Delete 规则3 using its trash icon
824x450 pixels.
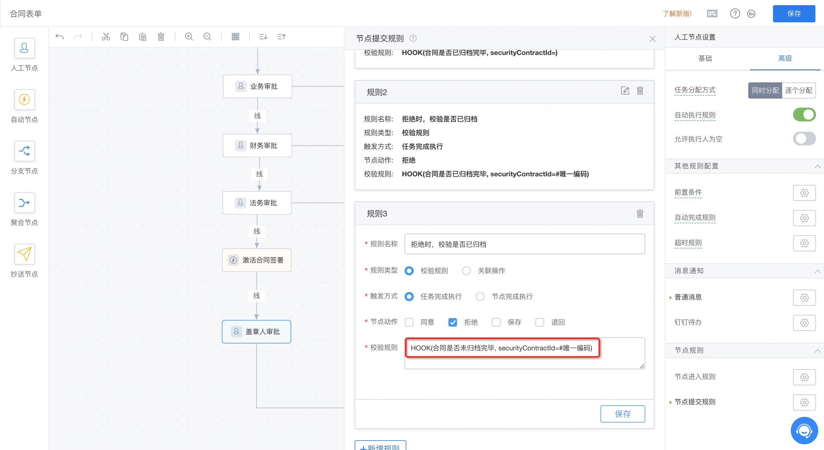[640, 214]
